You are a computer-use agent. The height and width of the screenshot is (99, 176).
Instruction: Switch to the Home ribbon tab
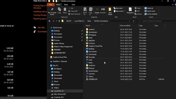58,5
